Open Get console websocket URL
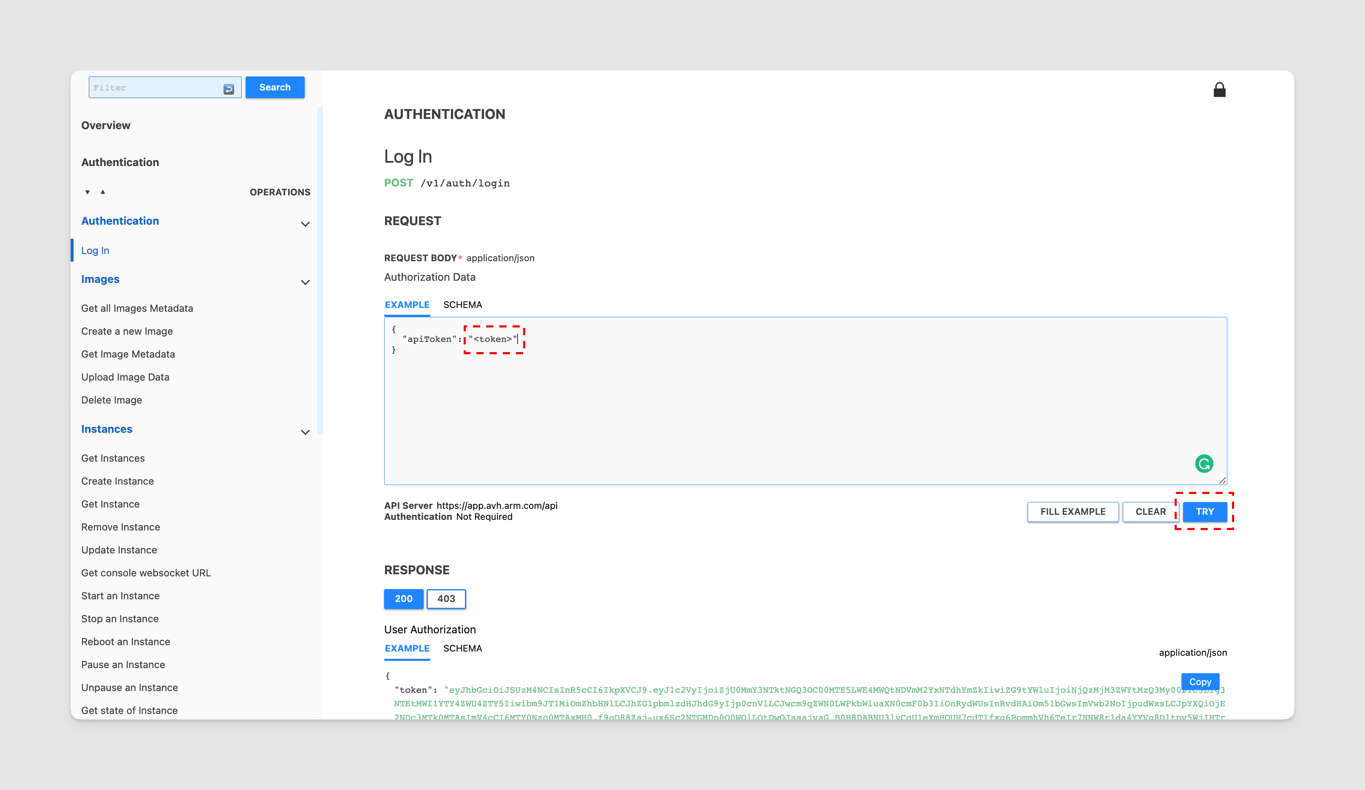Image resolution: width=1365 pixels, height=790 pixels. tap(146, 573)
